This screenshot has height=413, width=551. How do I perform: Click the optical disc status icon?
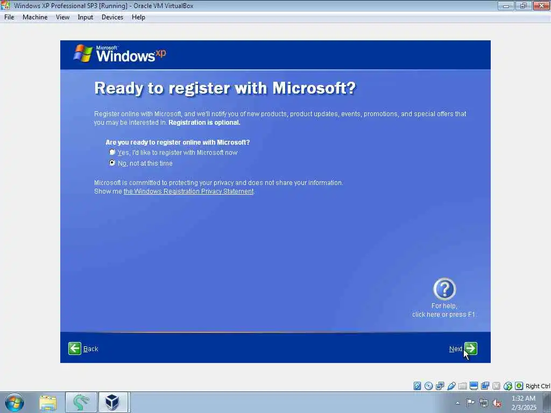[428, 386]
